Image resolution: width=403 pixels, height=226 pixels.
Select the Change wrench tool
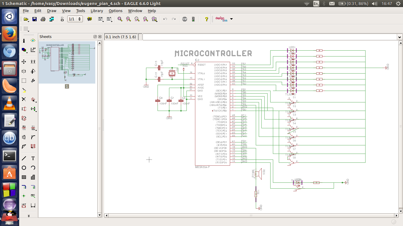33,81
